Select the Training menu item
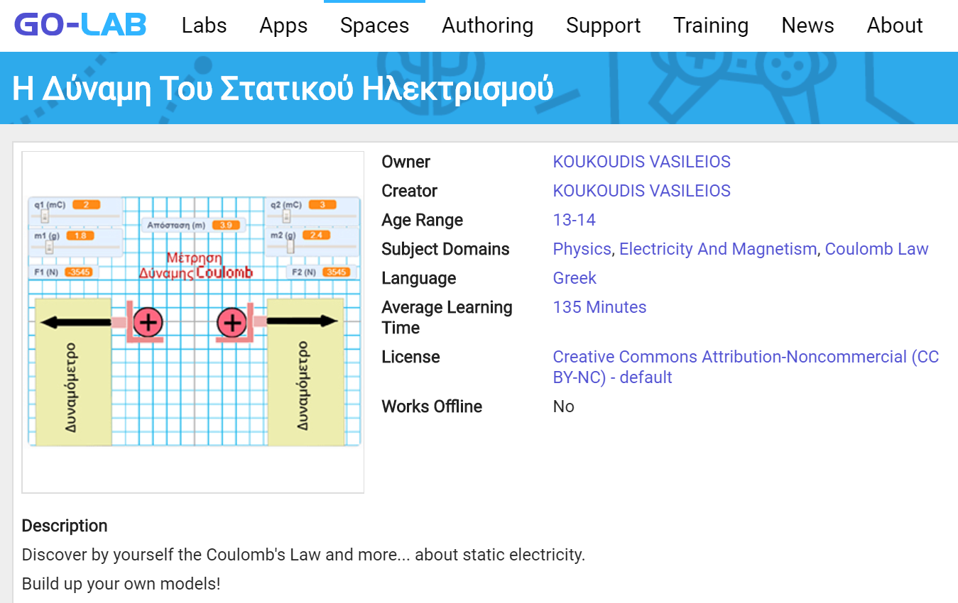Viewport: 958px width, 603px height. point(711,26)
